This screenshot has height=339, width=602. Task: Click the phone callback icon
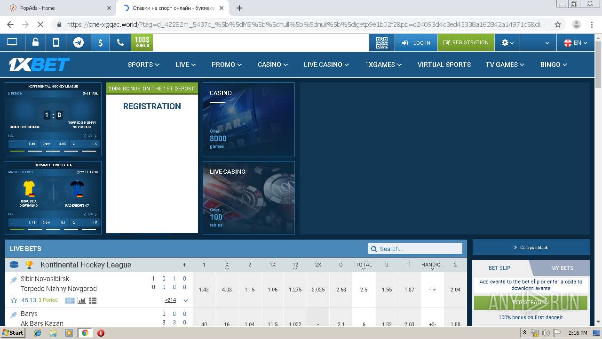pyautogui.click(x=120, y=43)
